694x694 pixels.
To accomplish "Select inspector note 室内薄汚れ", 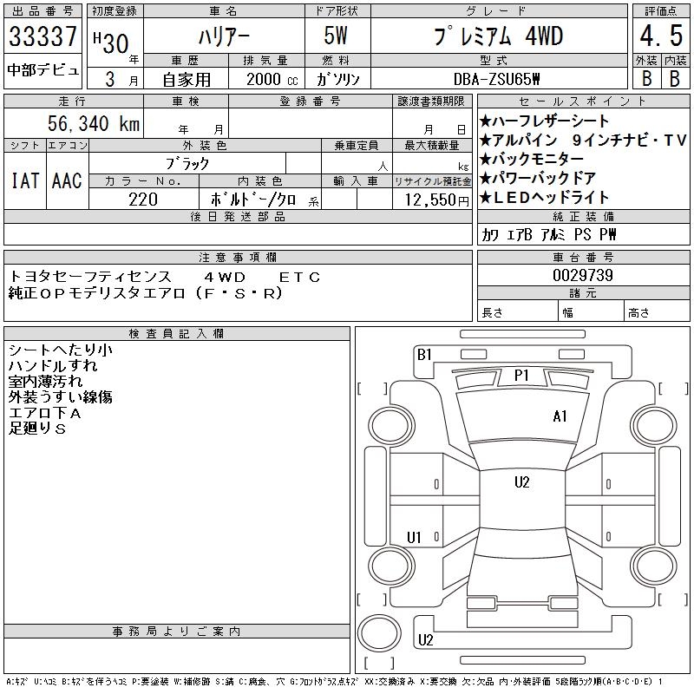I will pyautogui.click(x=46, y=381).
